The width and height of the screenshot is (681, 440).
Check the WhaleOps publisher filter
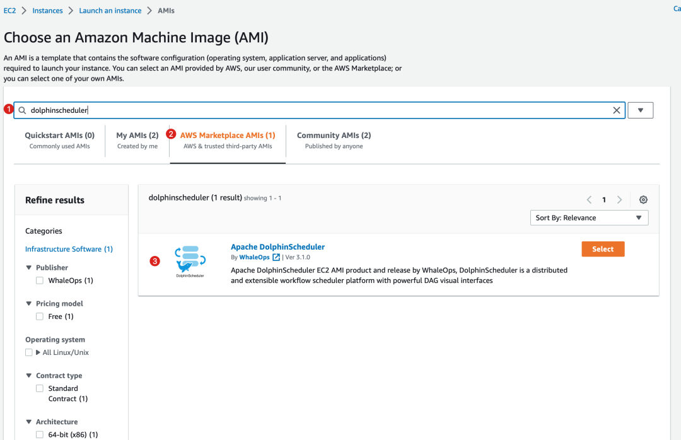(40, 281)
